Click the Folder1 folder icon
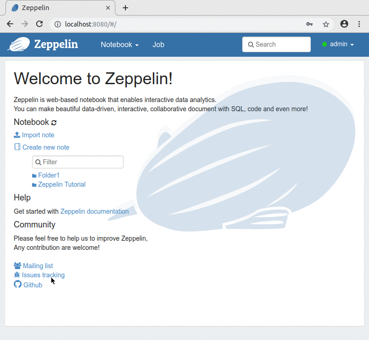369x340 pixels. [34, 176]
